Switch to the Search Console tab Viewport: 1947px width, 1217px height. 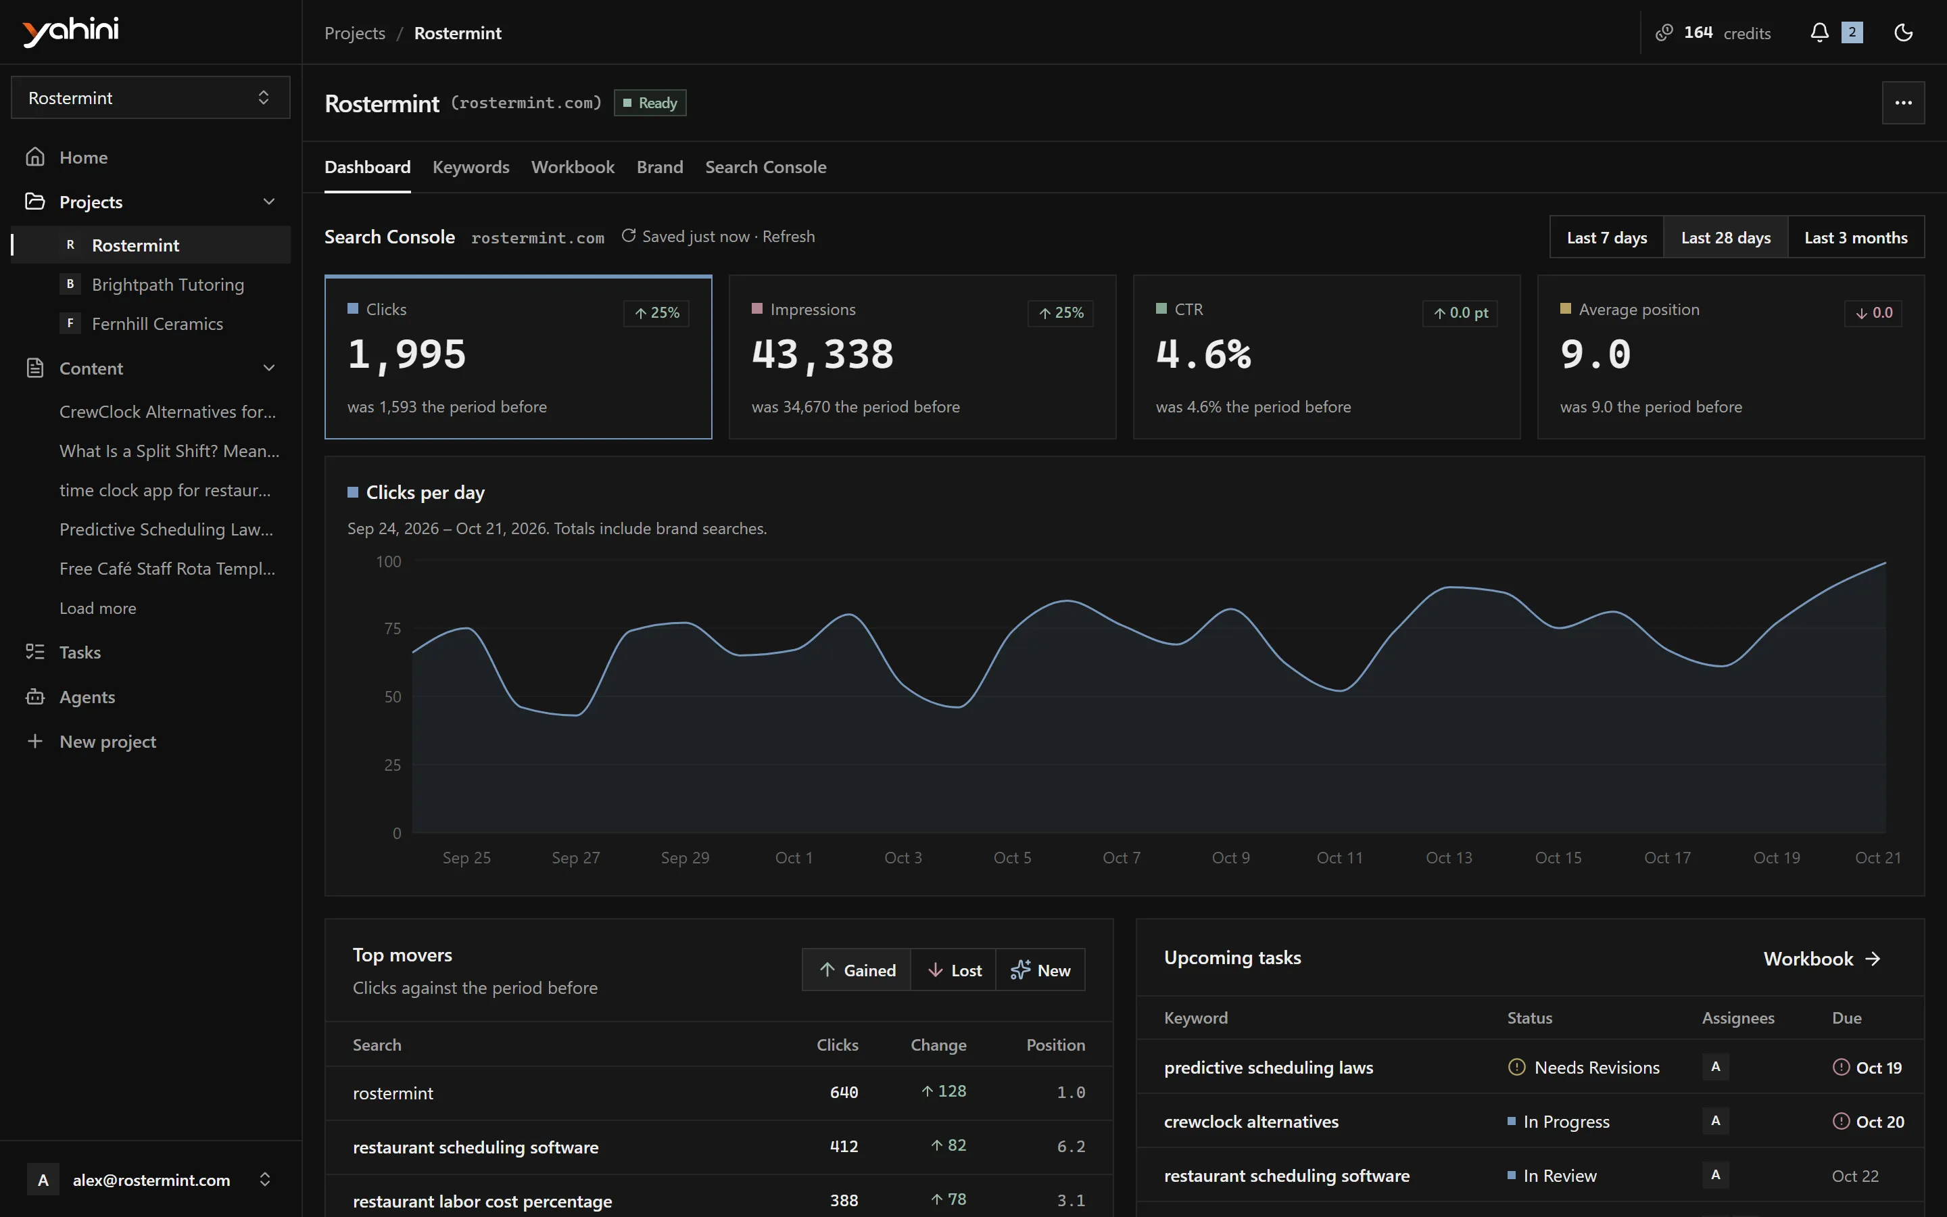[765, 168]
